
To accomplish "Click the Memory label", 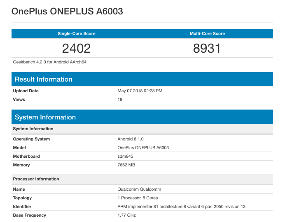I will pos(21,165).
